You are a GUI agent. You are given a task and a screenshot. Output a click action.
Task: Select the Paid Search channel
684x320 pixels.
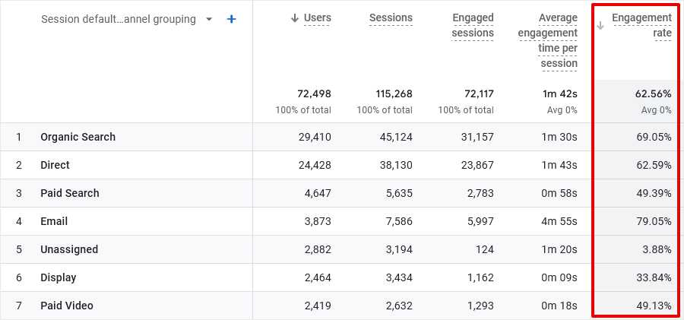[x=70, y=193]
